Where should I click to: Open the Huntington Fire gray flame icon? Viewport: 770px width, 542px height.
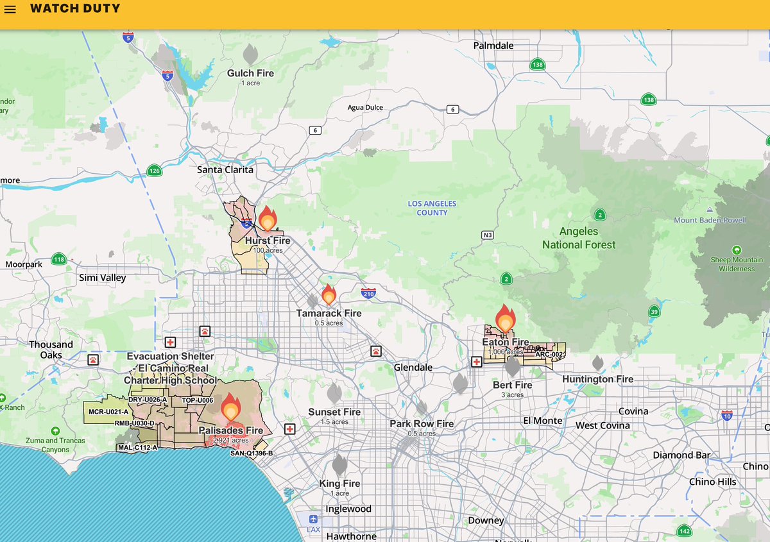coord(597,361)
